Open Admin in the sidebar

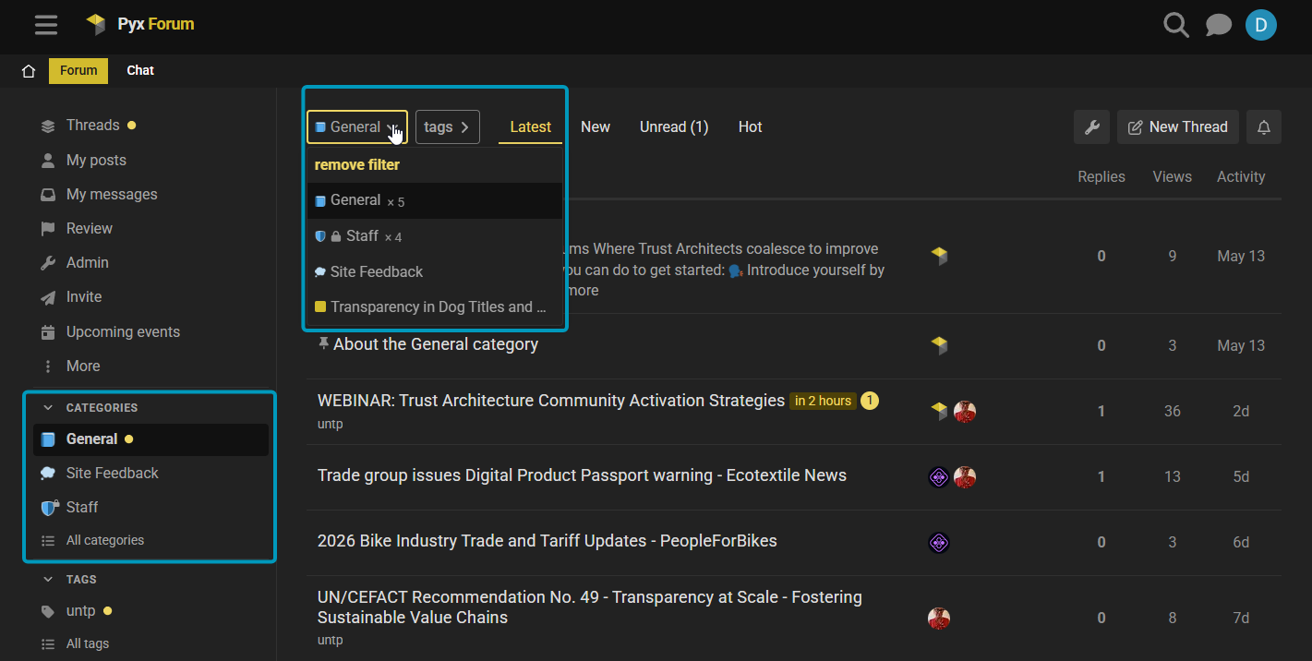[87, 262]
